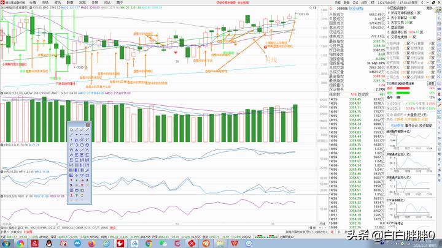Viewport: 442px width, 248px height.
Task: Click the 上证 index value in status bar
Action: (x=12, y=237)
